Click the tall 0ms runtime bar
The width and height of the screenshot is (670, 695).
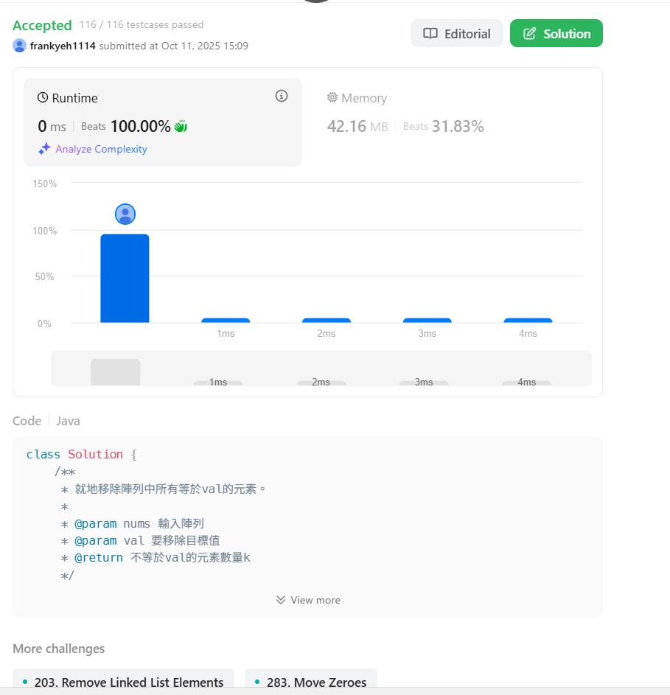[x=125, y=279]
